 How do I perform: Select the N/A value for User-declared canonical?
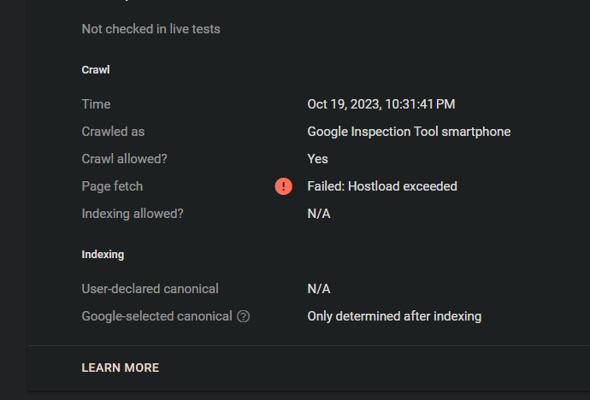tap(319, 289)
